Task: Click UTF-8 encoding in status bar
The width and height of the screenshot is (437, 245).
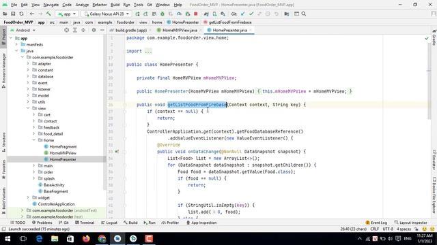Action: (388, 229)
